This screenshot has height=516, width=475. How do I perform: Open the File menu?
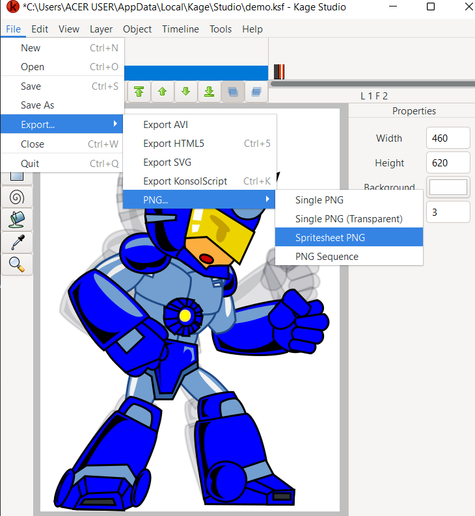[13, 29]
